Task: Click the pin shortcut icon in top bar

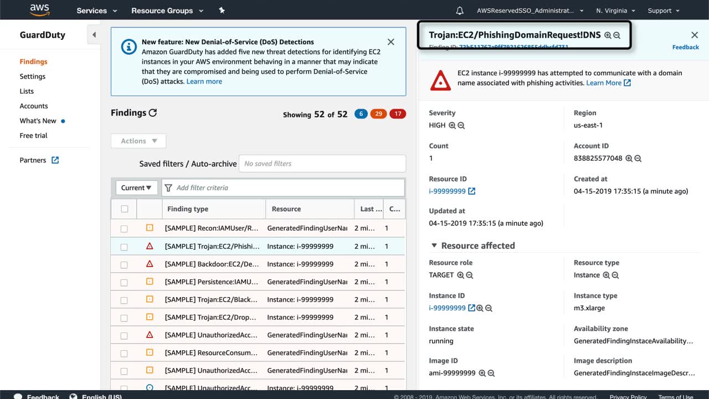Action: [222, 11]
